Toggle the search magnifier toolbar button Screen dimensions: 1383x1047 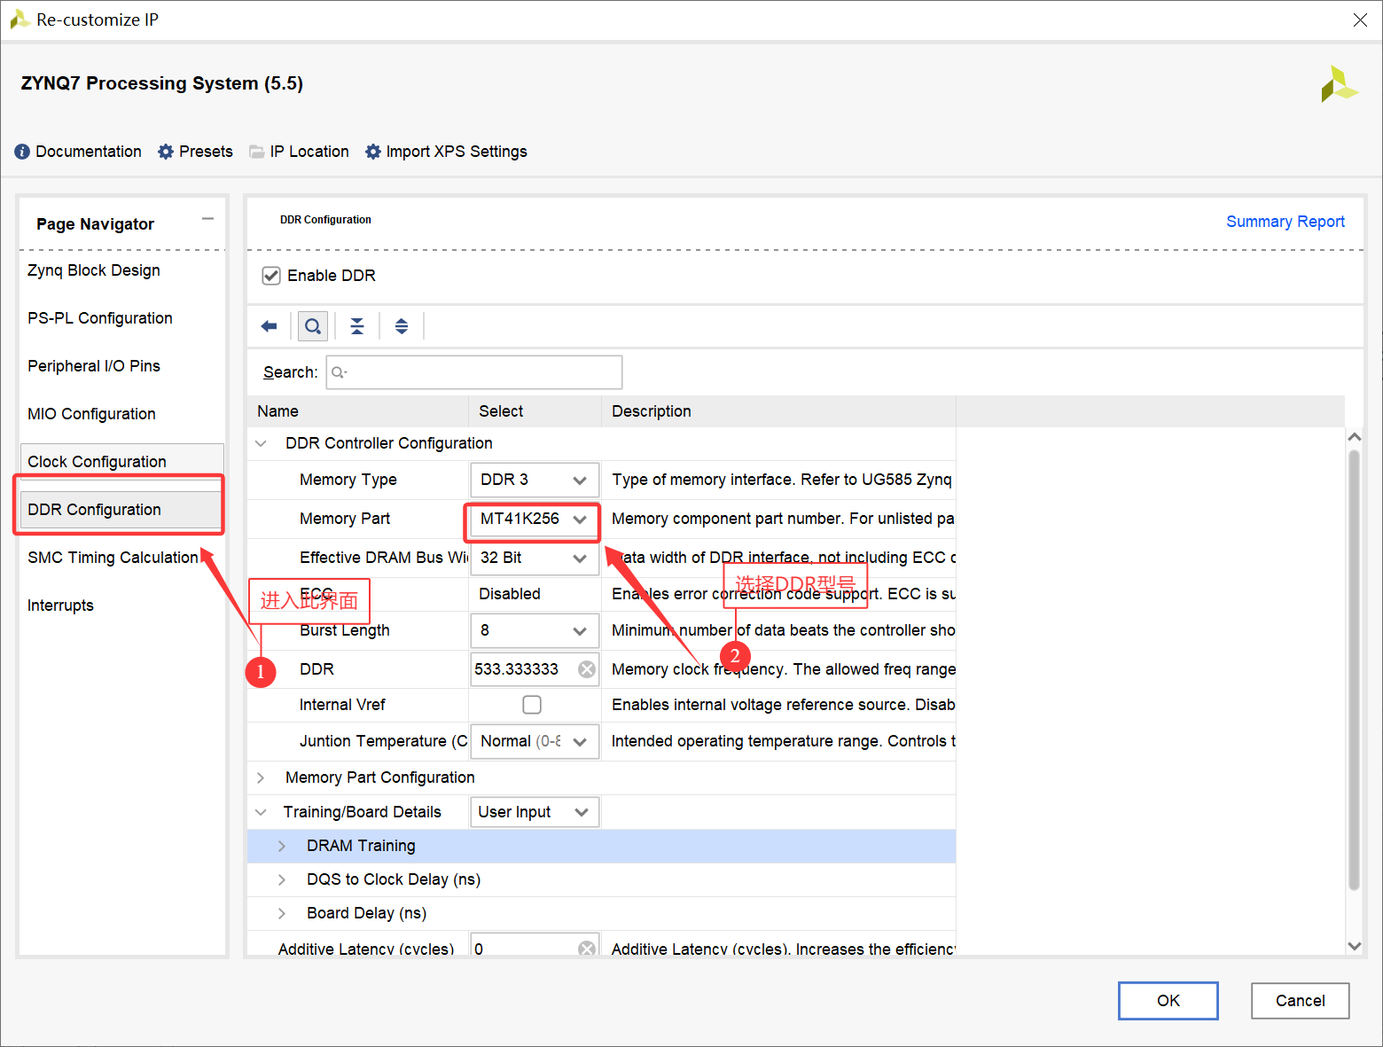click(313, 326)
